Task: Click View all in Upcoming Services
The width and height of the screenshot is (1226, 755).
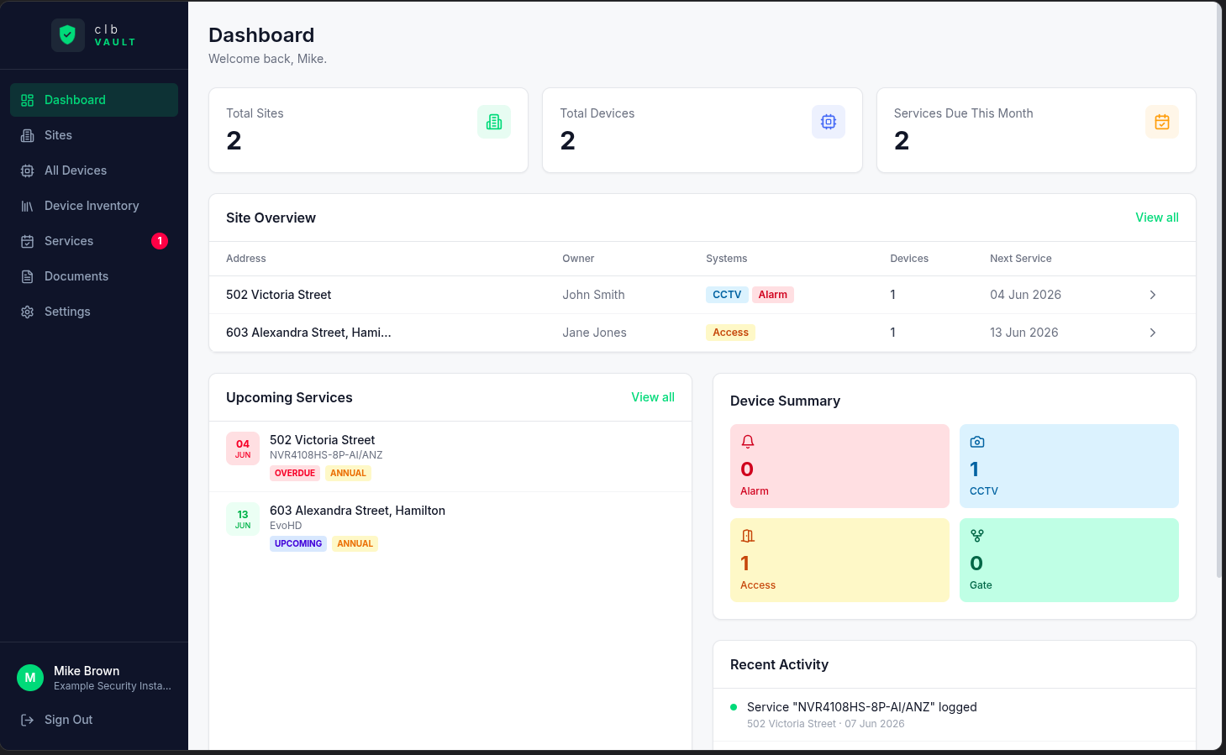Action: pos(653,397)
